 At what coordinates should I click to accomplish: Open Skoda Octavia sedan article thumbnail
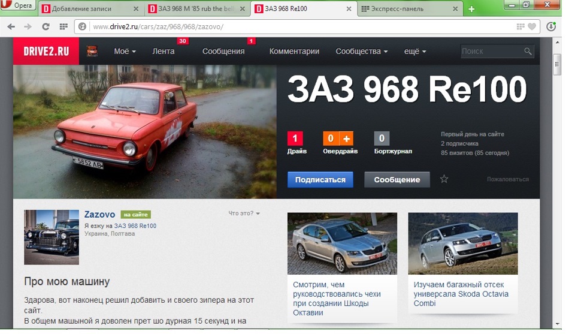tap(342, 243)
